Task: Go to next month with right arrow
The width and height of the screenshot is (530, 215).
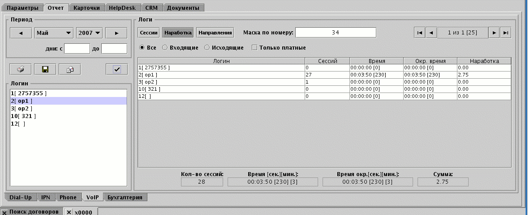Action: point(117,33)
